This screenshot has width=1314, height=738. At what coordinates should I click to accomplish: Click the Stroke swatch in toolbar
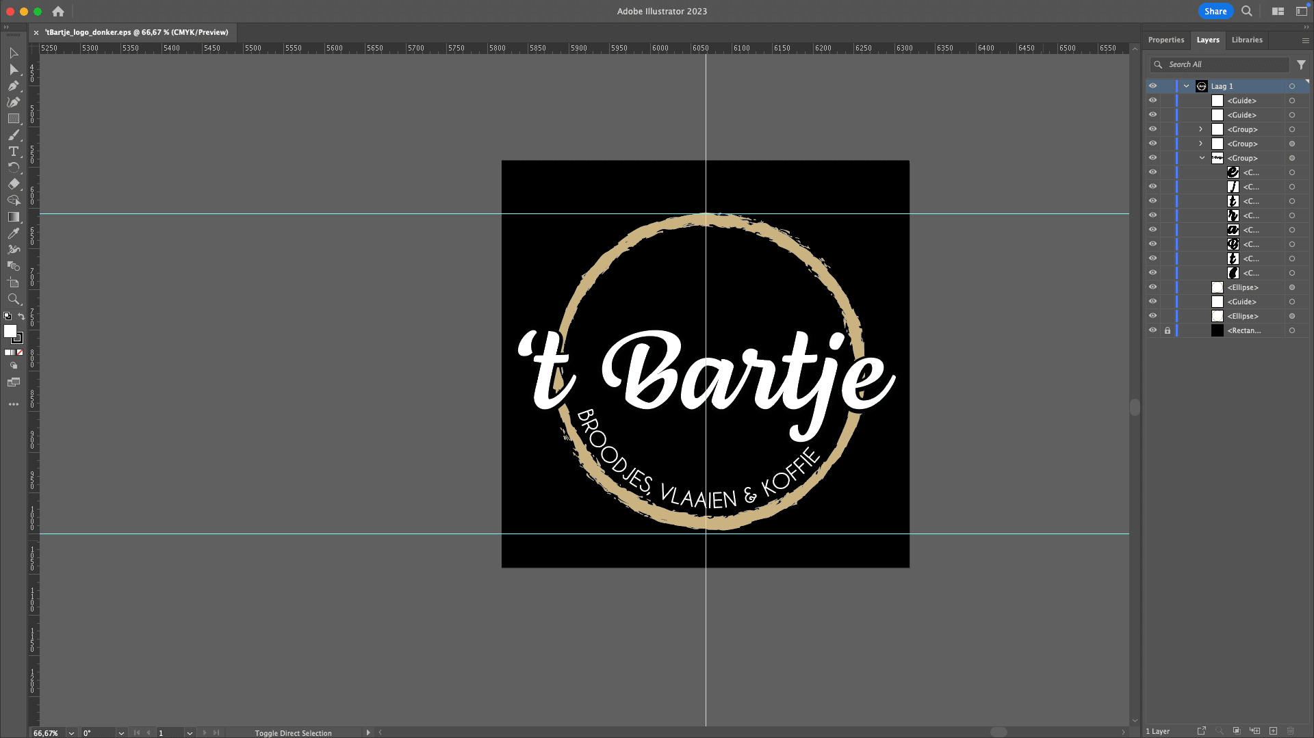click(x=18, y=339)
